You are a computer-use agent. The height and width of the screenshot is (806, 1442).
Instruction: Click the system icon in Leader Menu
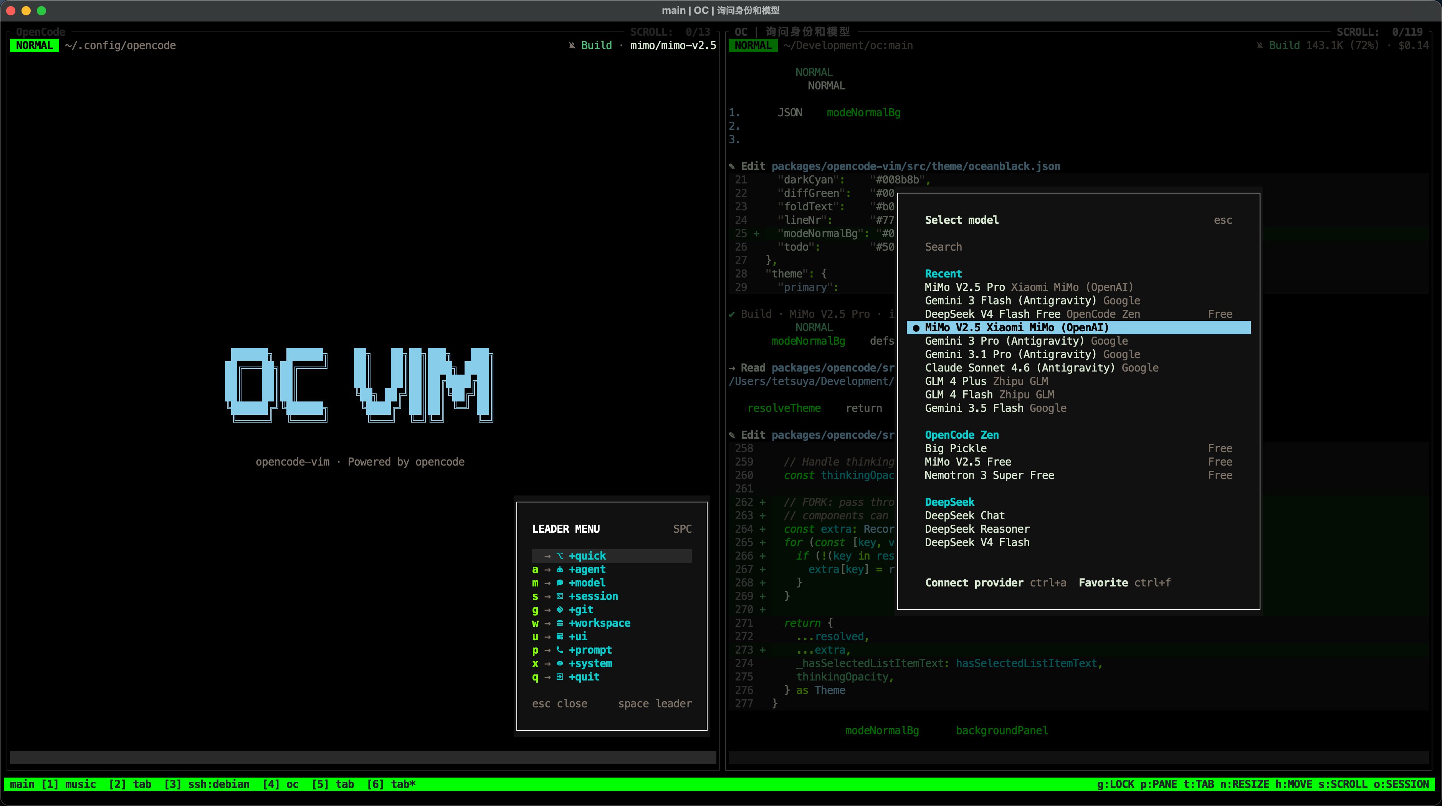tap(559, 663)
